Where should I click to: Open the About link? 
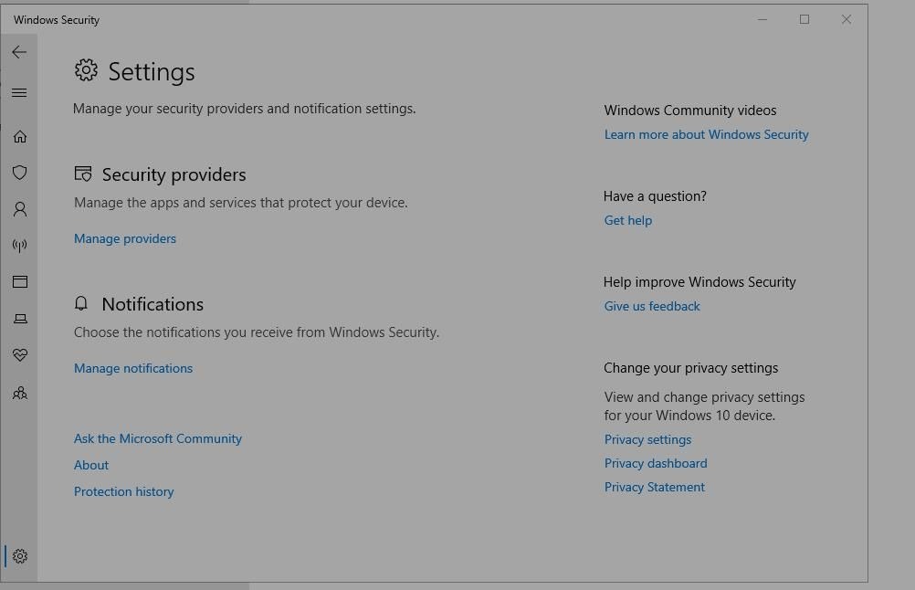(x=91, y=465)
